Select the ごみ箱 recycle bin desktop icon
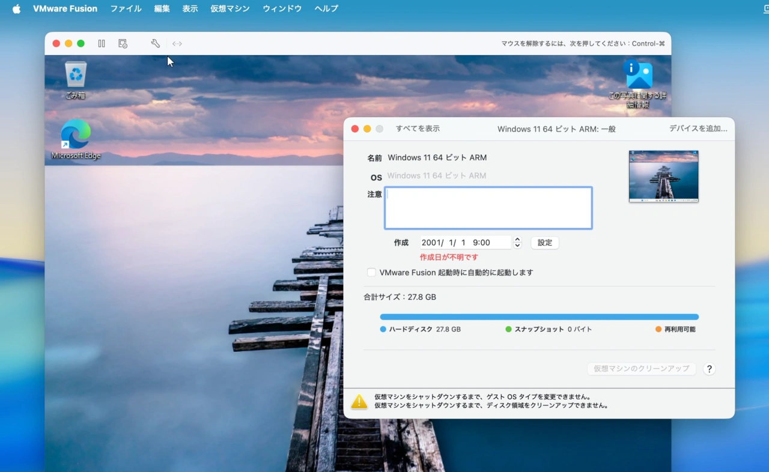769x472 pixels. (76, 80)
